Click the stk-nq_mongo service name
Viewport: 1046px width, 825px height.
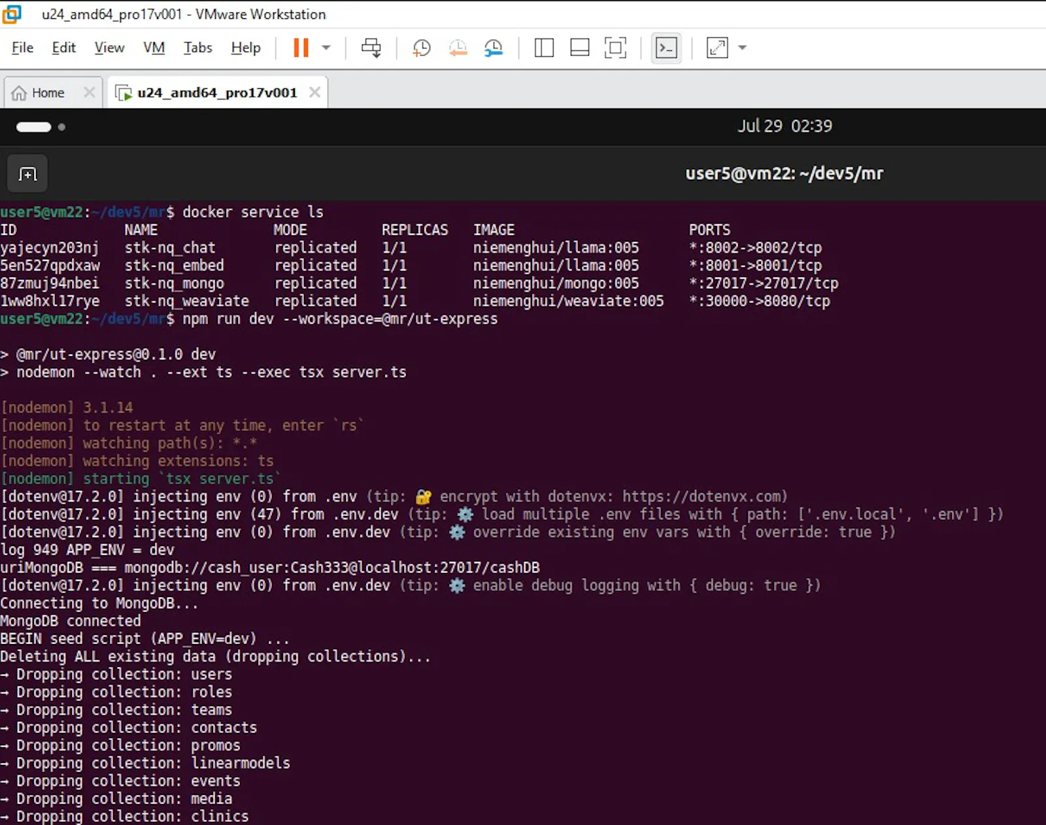[x=174, y=283]
